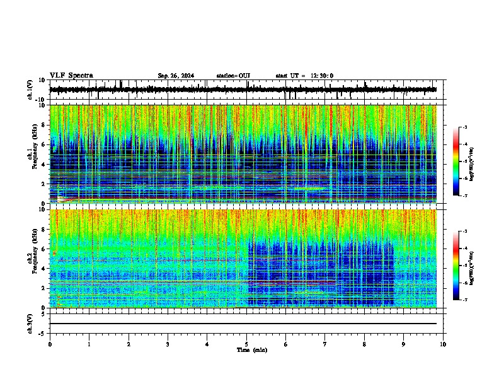The image size is (499, 386).
Task: Click the "6" kHz tick on ch.2 spectrogram axis
Action: 44,249
